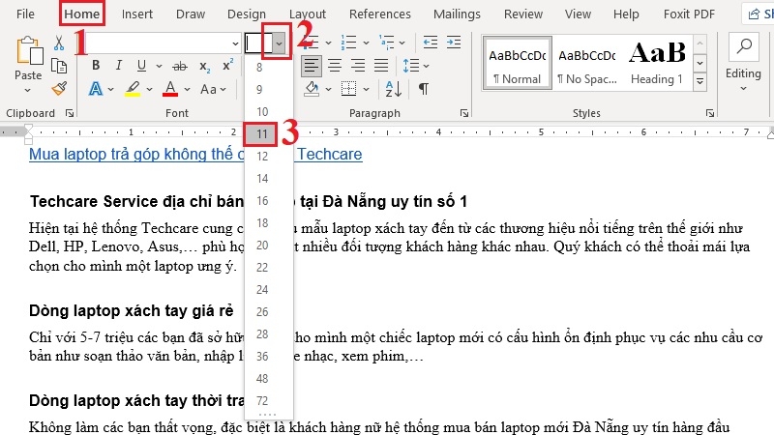The width and height of the screenshot is (774, 435).
Task: Click the Paste clipboard icon
Action: point(29,50)
